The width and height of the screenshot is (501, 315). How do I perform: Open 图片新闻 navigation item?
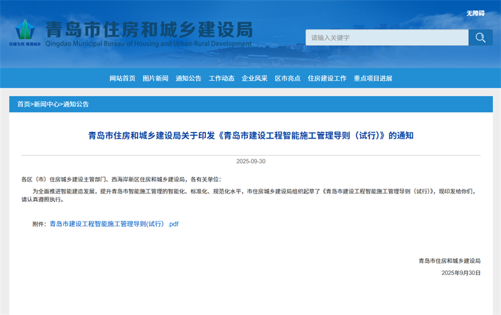[155, 78]
